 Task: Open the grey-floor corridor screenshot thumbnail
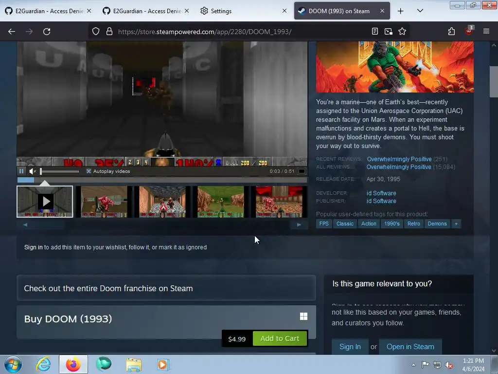click(x=162, y=202)
